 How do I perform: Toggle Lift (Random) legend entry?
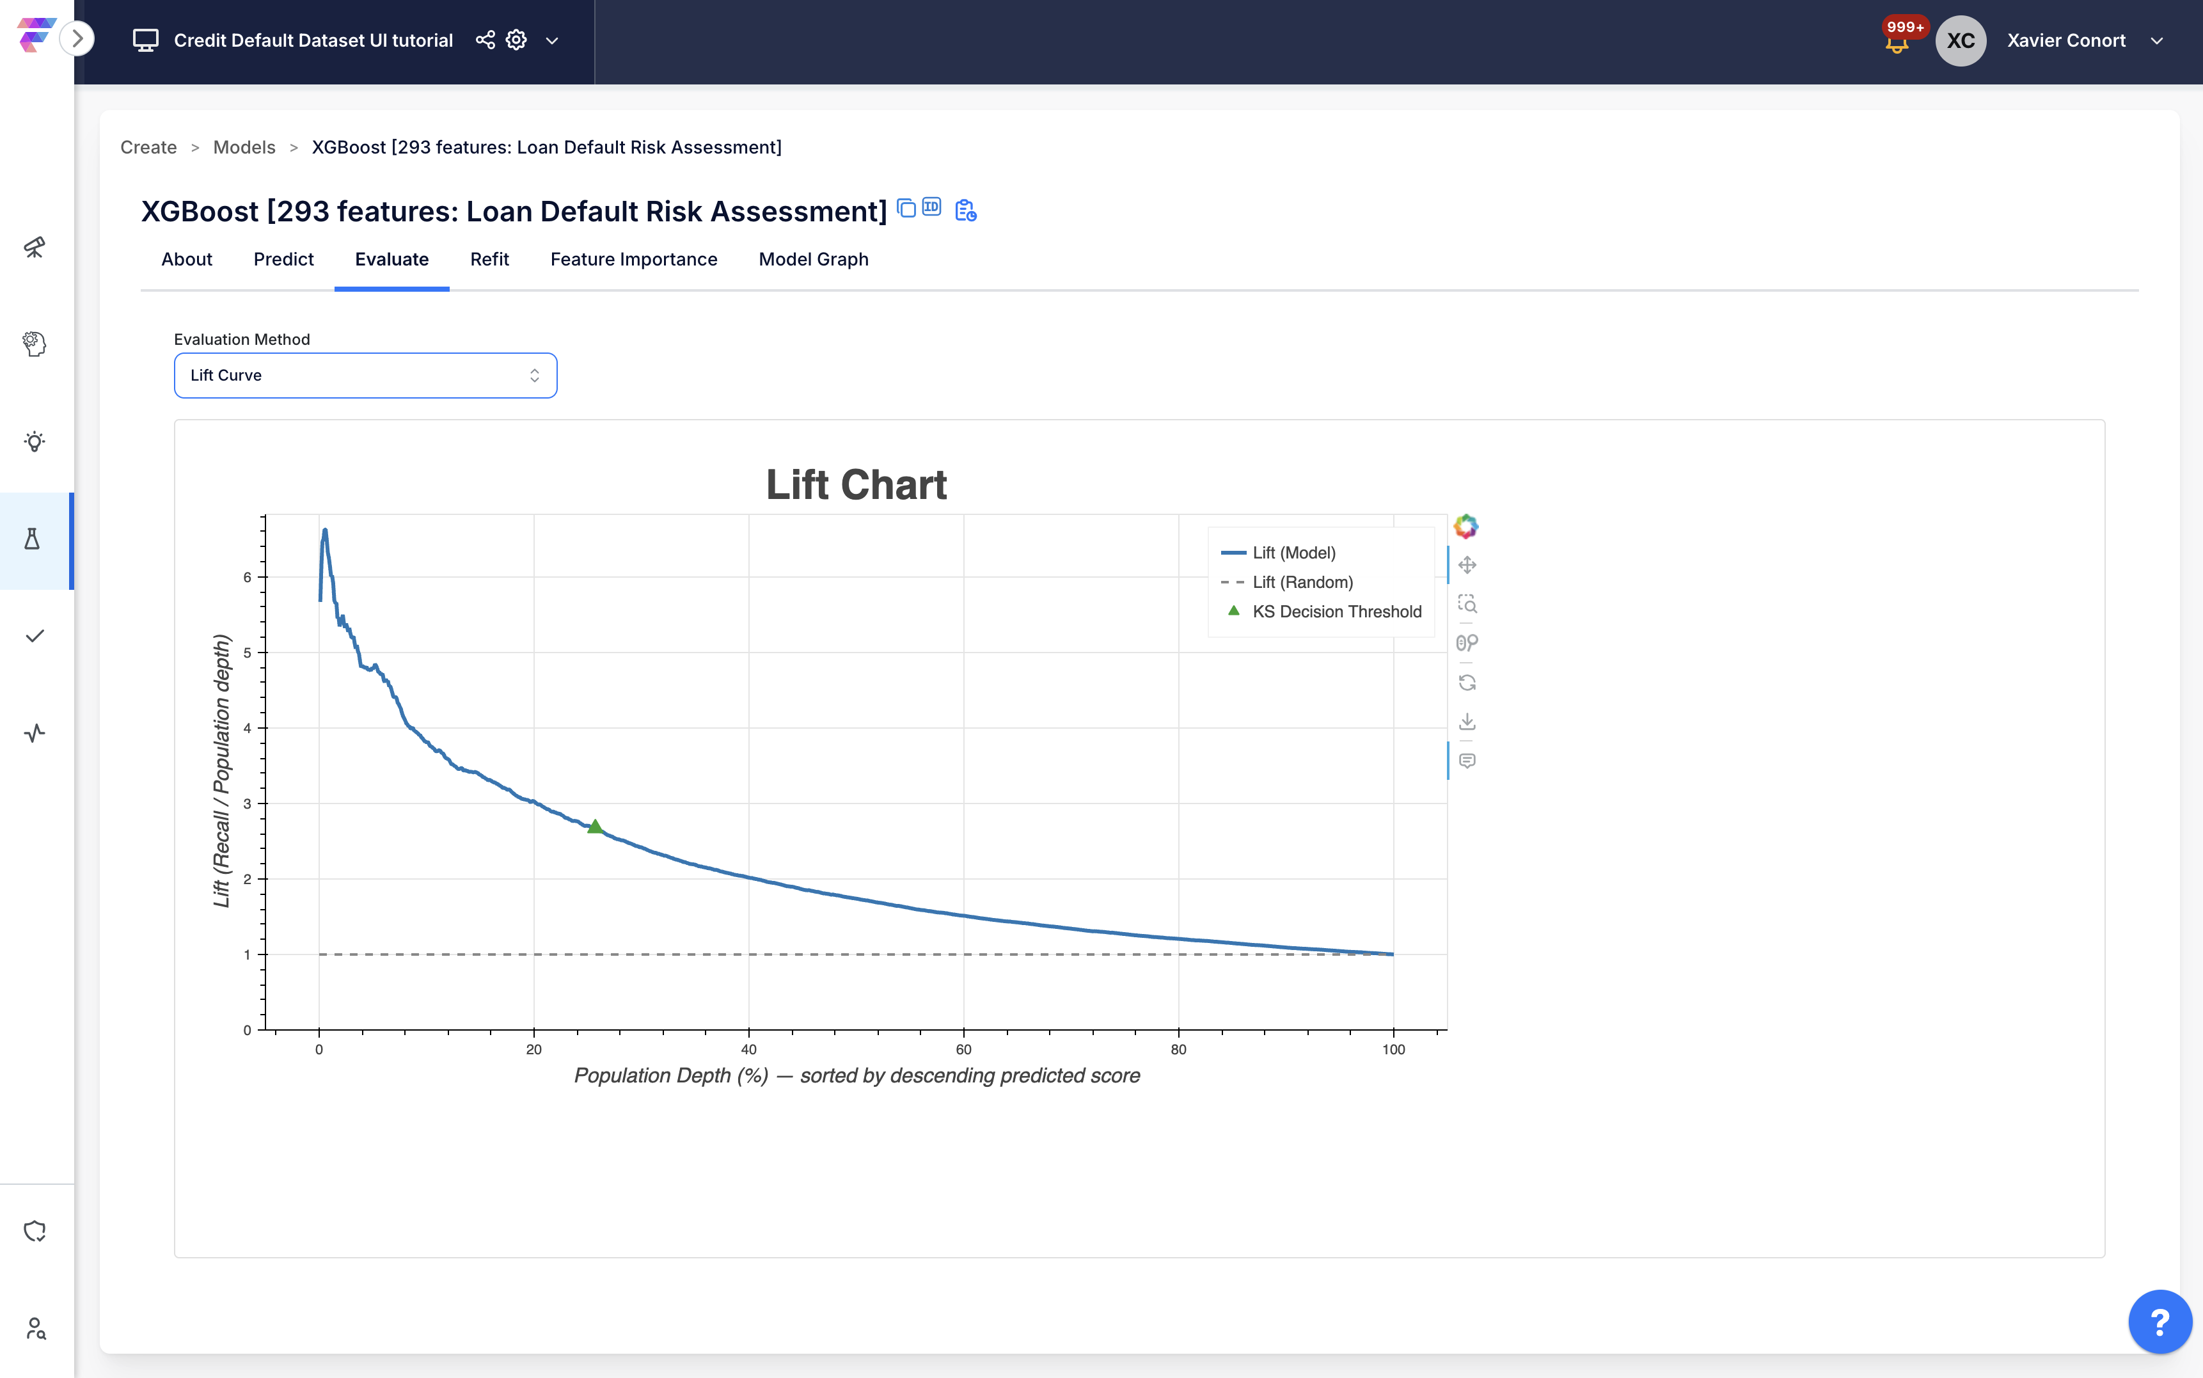[x=1302, y=582]
